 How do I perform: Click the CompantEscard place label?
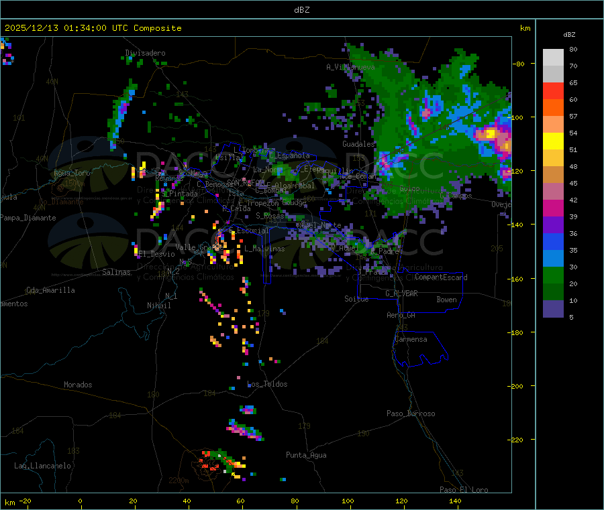[441, 277]
